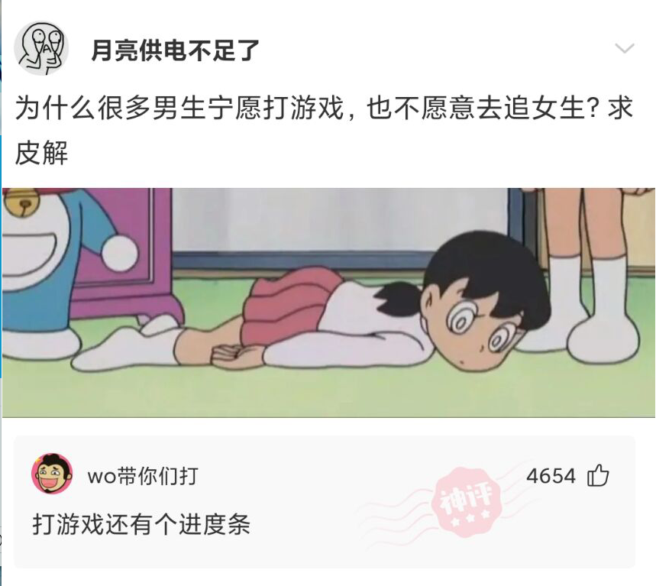Open profile of wo带你们打
Screen dimensions: 656x586
[143, 476]
